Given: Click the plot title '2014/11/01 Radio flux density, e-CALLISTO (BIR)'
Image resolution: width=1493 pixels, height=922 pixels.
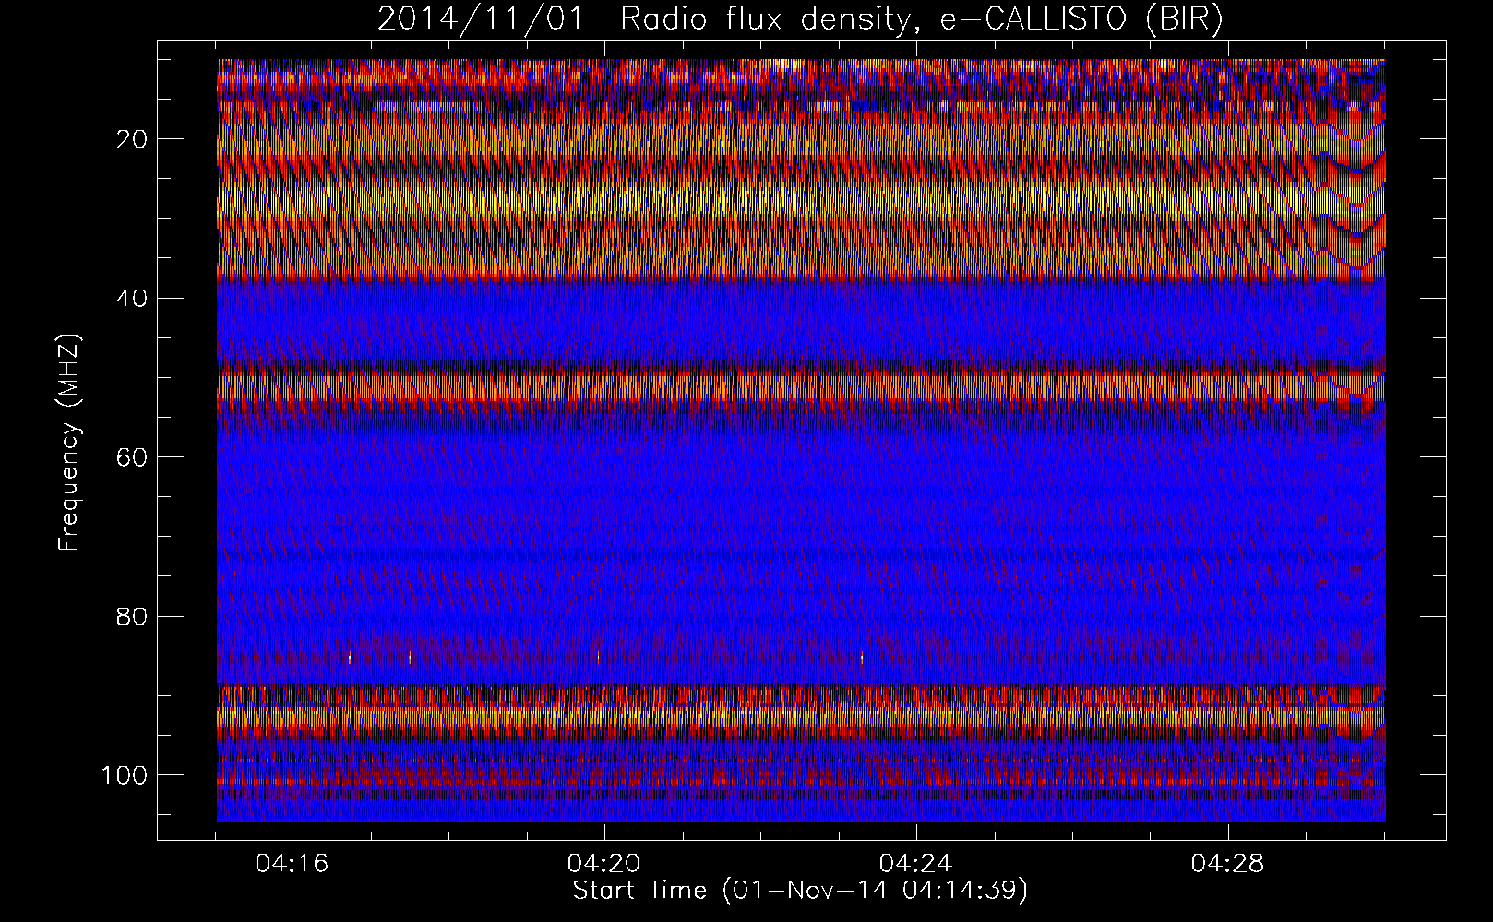Looking at the screenshot, I should tap(801, 19).
